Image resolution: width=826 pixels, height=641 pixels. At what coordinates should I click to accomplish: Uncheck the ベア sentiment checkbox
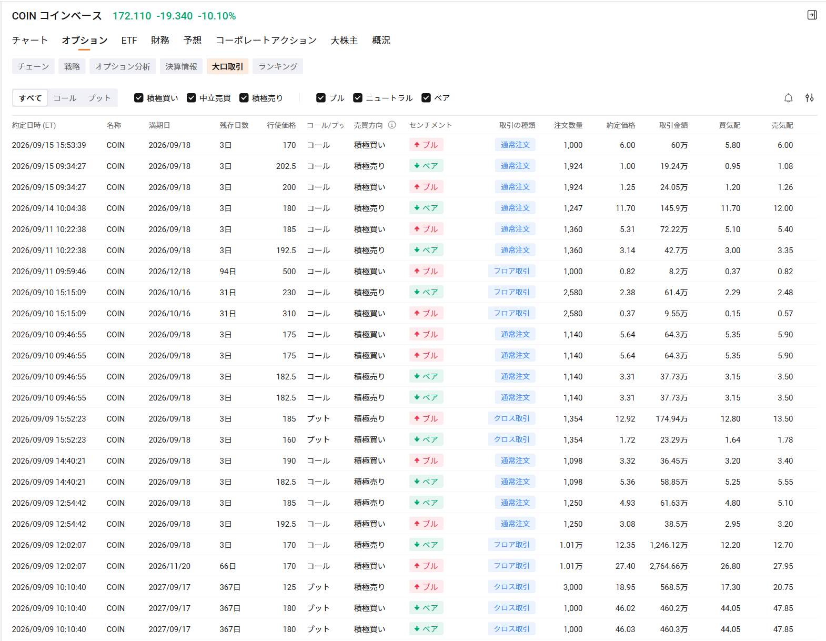(426, 98)
